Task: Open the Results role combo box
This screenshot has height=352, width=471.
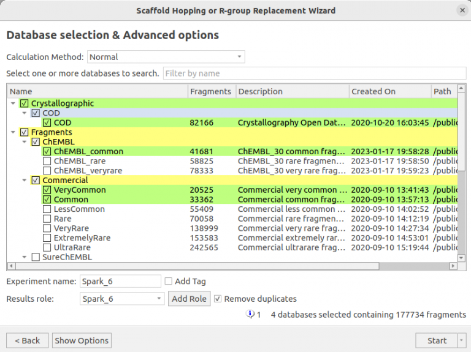Action: click(x=122, y=299)
